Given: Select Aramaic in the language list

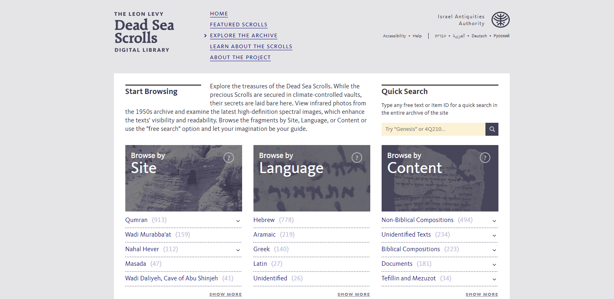Looking at the screenshot, I should pyautogui.click(x=264, y=235).
